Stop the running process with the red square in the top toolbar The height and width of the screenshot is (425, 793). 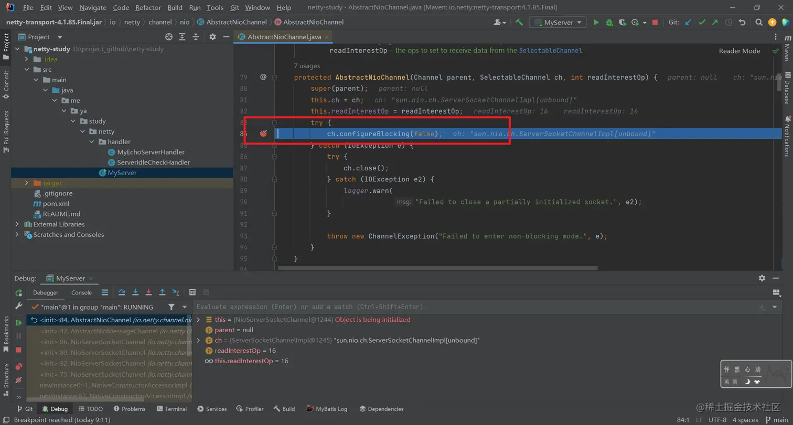[655, 23]
